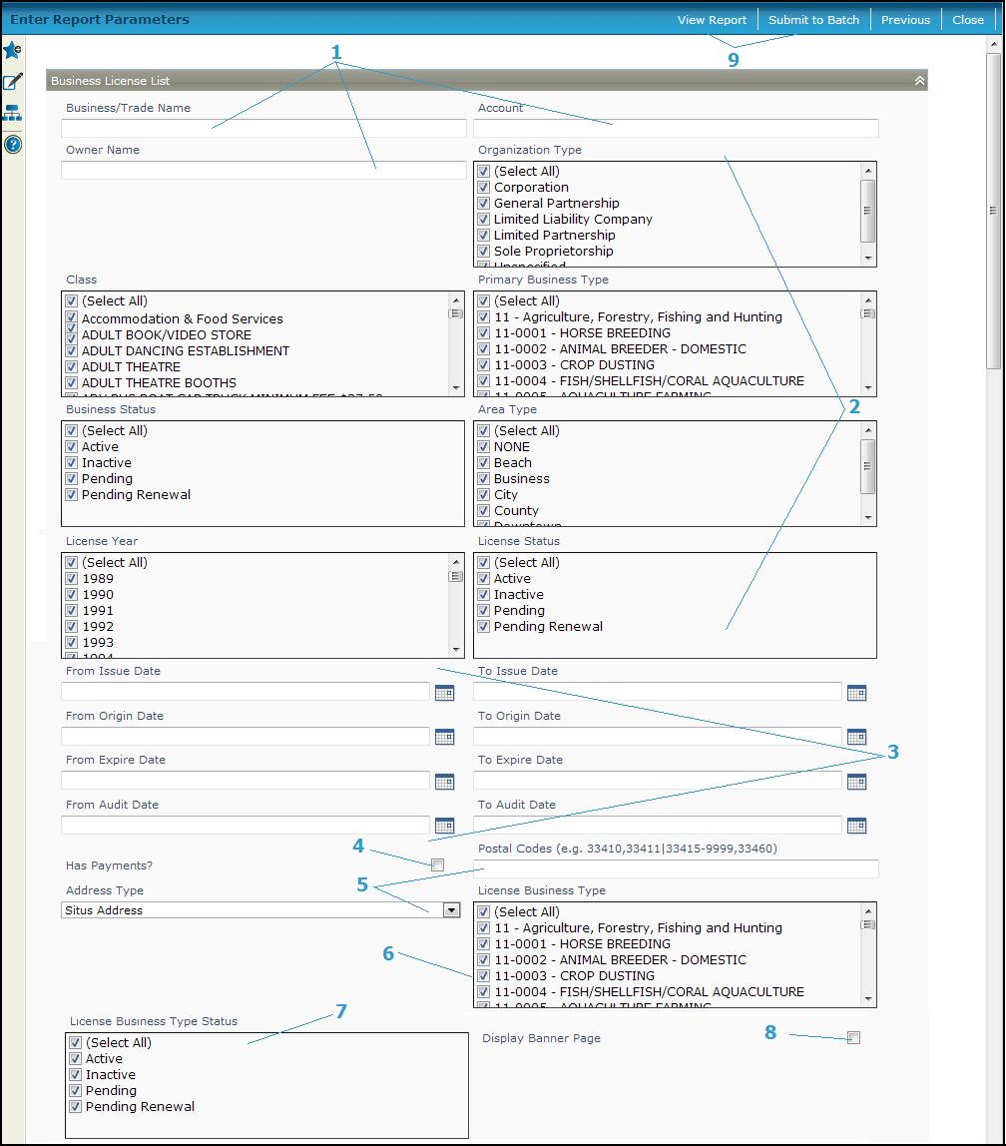1006x1146 pixels.
Task: Open calendar picker for To Origin Date
Action: point(856,737)
